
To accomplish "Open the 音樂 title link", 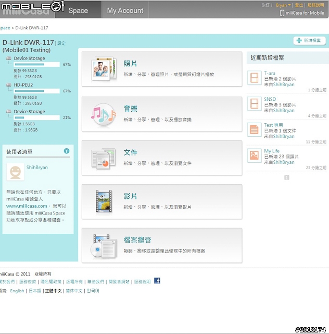I will tap(130, 109).
